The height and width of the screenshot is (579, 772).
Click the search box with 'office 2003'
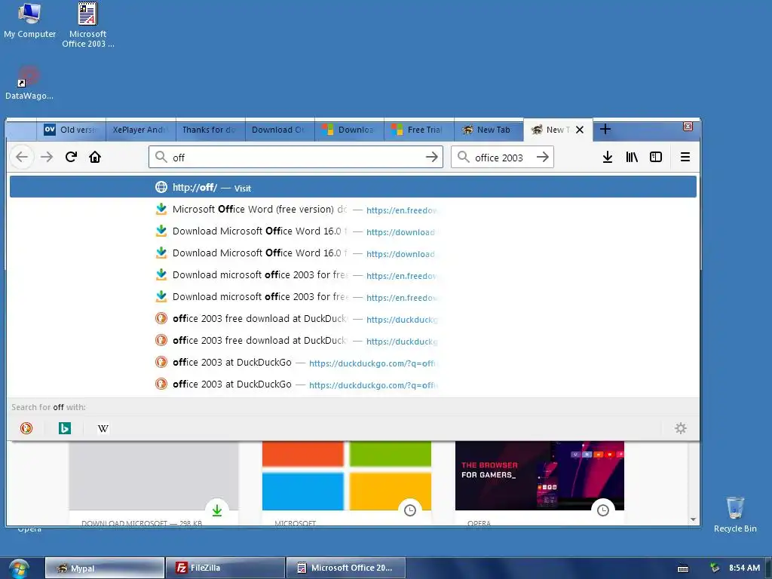click(x=502, y=157)
